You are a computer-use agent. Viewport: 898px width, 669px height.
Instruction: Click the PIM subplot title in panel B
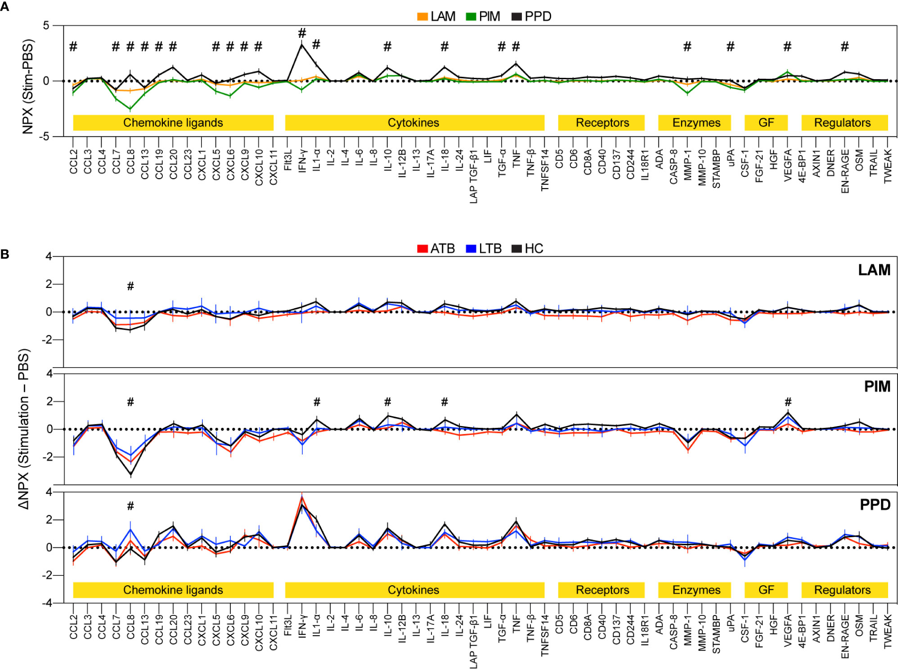point(877,386)
